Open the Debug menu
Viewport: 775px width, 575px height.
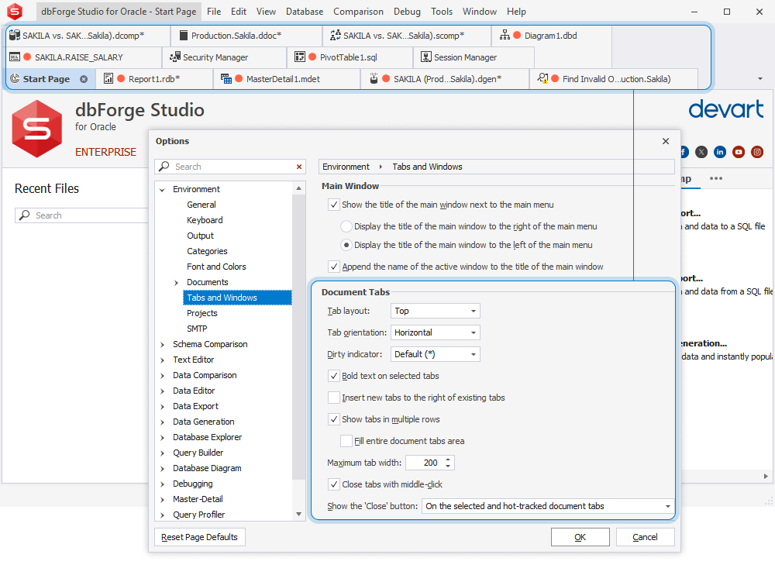[407, 12]
